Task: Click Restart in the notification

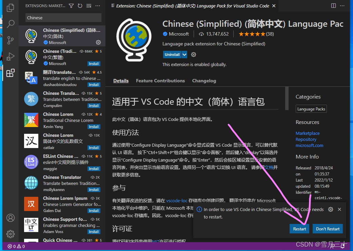Action: 299,229
